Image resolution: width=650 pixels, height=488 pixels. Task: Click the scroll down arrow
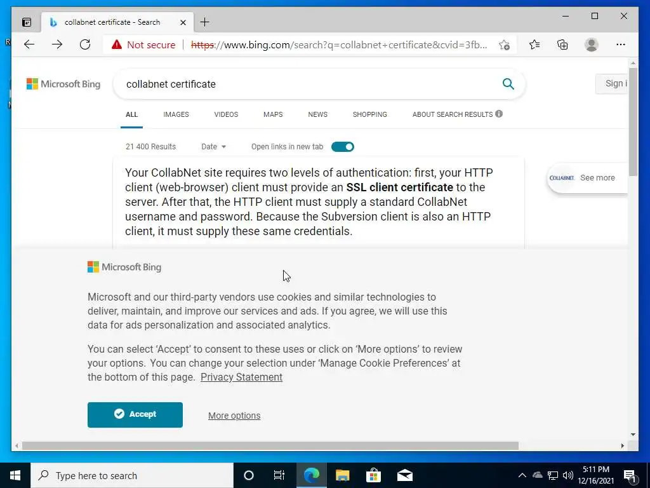[x=633, y=435]
